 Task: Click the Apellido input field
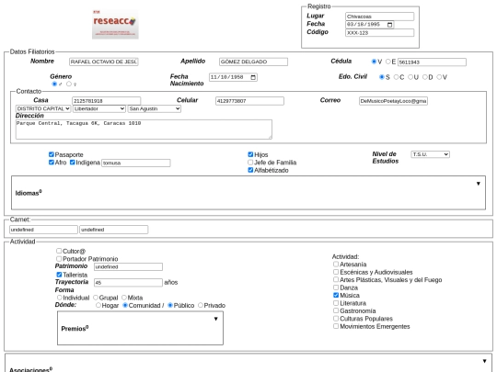(253, 62)
